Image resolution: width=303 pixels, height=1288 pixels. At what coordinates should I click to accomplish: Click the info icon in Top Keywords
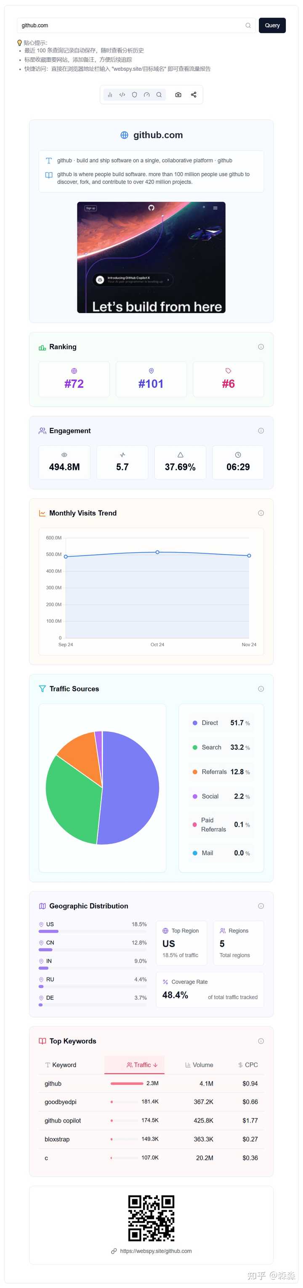(261, 1041)
